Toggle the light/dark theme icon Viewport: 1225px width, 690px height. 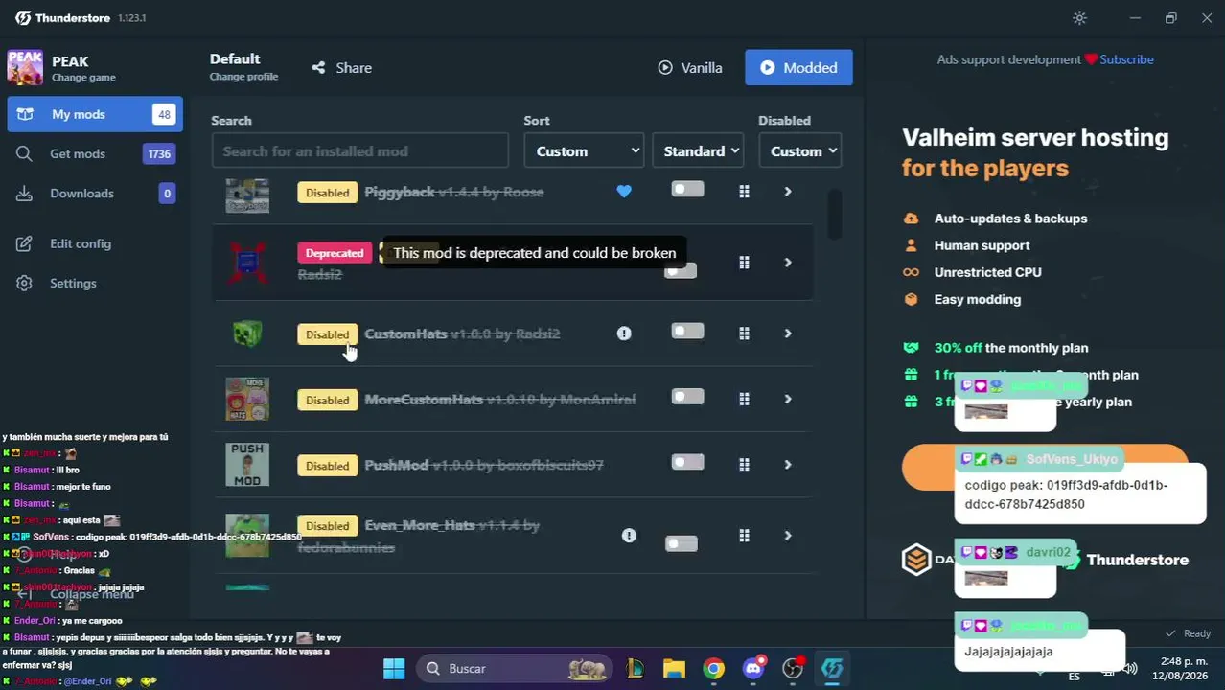pyautogui.click(x=1079, y=18)
